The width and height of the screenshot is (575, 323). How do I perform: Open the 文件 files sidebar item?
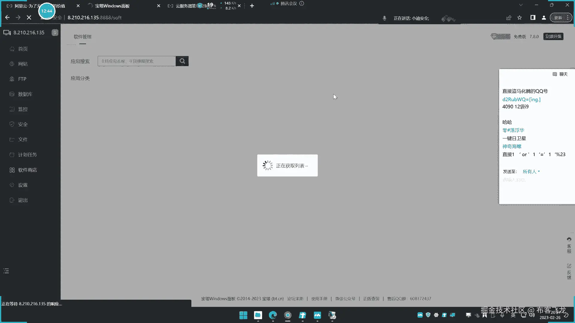(23, 139)
